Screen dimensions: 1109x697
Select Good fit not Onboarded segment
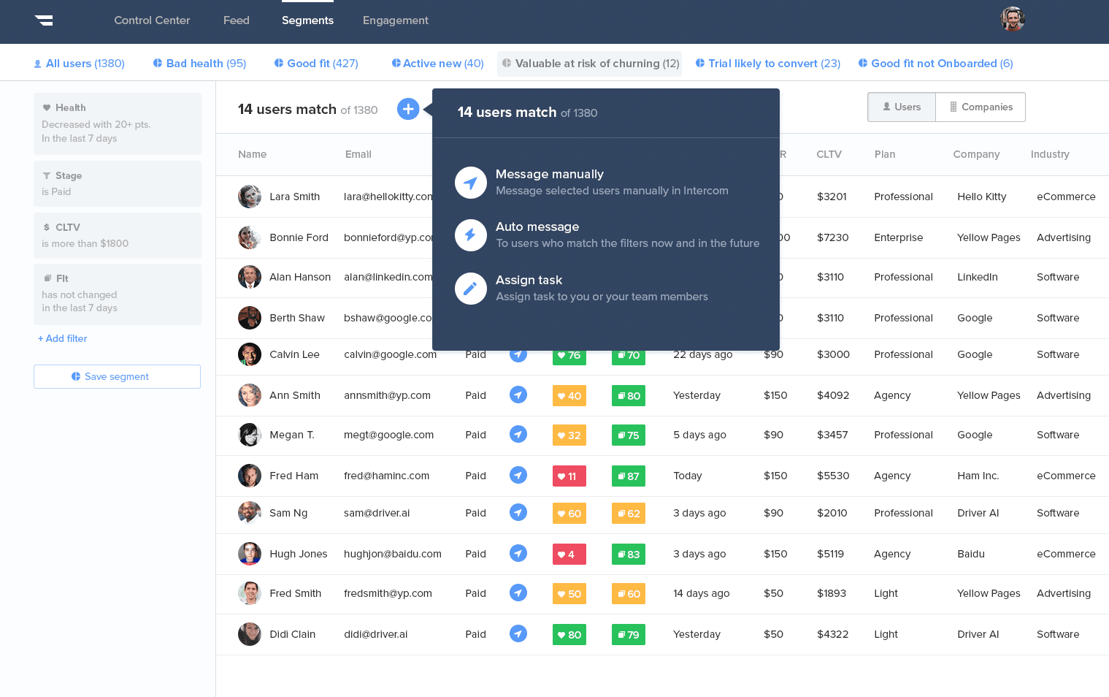click(935, 64)
